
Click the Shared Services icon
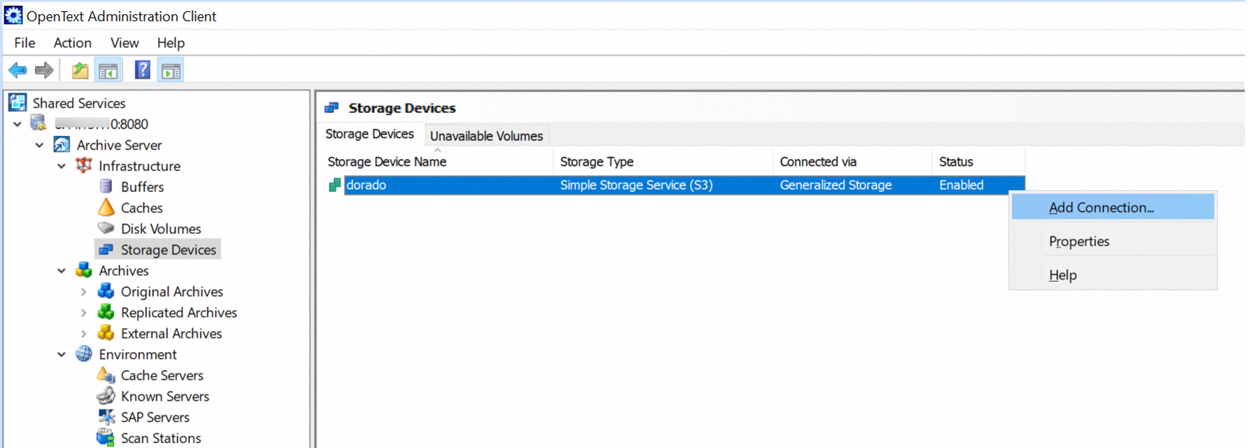(17, 102)
